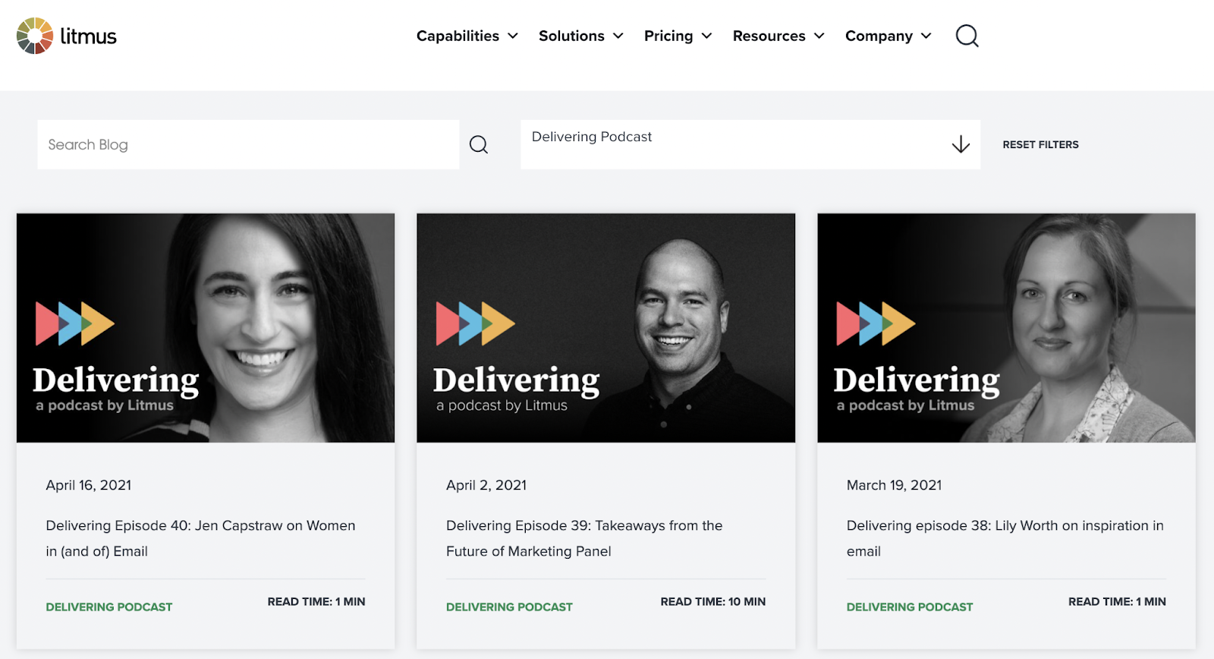Submit blog search with magnifier icon

(x=479, y=144)
